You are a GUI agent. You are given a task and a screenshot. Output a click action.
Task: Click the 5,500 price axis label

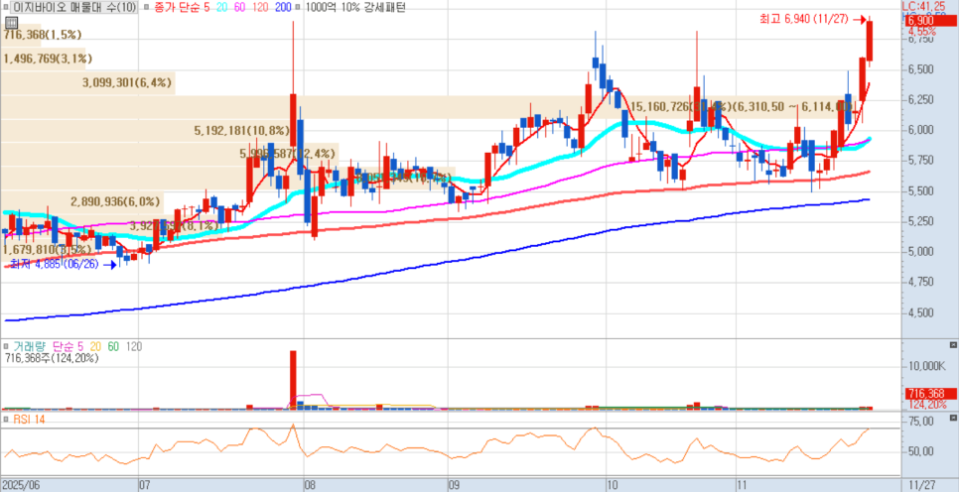(920, 191)
